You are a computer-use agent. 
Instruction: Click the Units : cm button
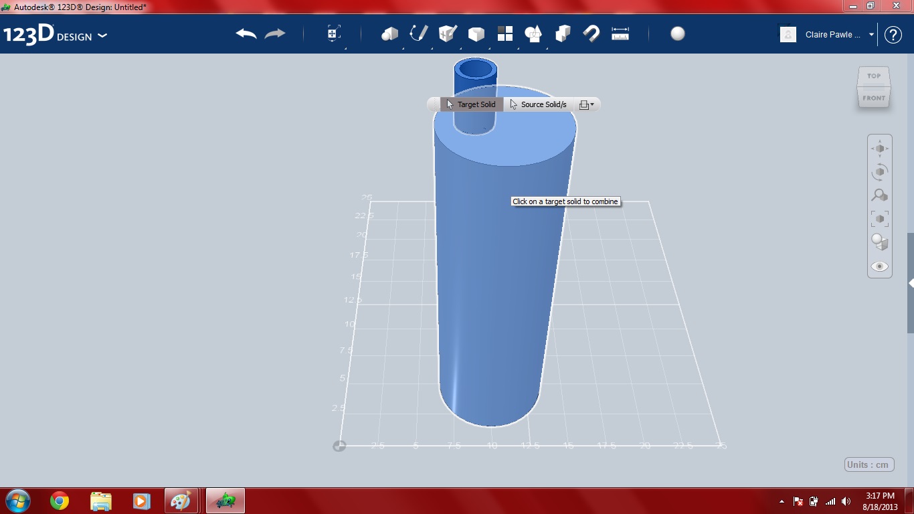869,464
